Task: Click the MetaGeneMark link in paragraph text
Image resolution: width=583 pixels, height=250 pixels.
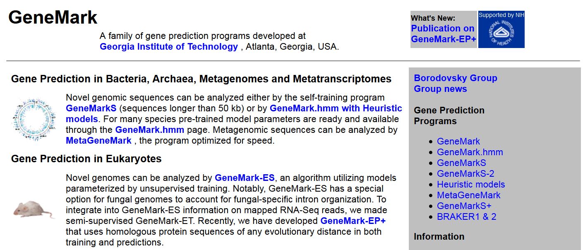Action: [98, 141]
